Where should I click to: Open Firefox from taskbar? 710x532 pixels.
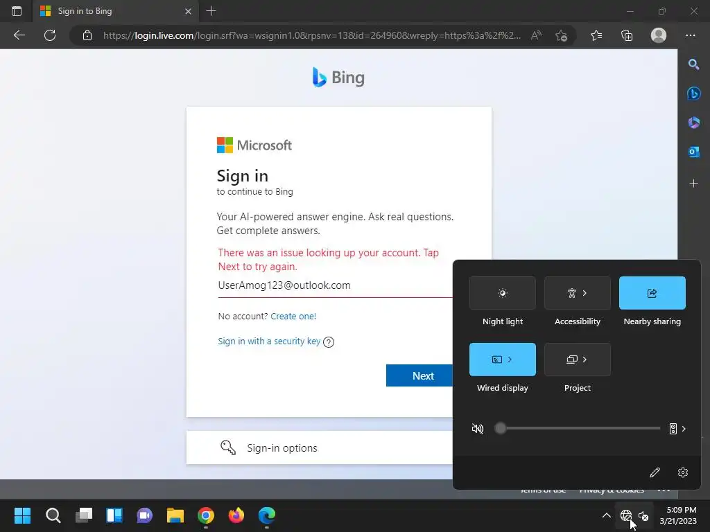[236, 515]
